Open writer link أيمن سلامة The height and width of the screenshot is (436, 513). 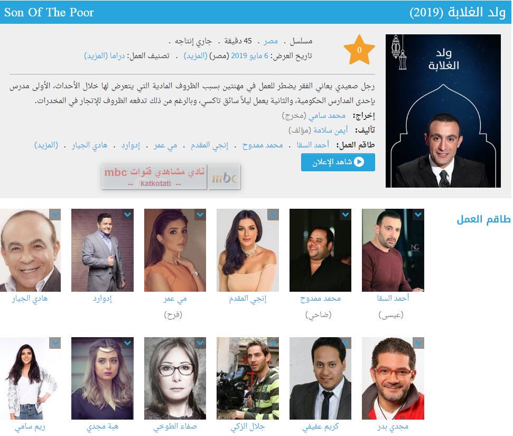[330, 131]
